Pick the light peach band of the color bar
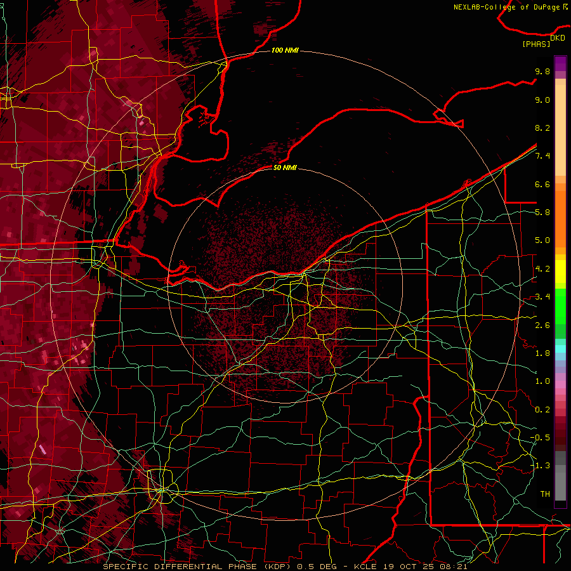571x571 pixels. click(x=560, y=130)
